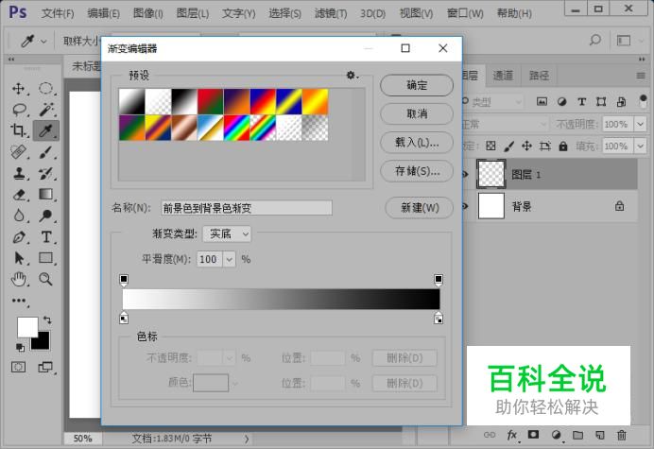Viewport: 654px width, 449px height.
Task: Toggle lock all for layer
Action: pyautogui.click(x=563, y=147)
